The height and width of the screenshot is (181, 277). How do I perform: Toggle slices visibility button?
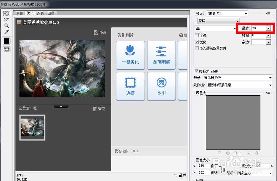[7, 49]
